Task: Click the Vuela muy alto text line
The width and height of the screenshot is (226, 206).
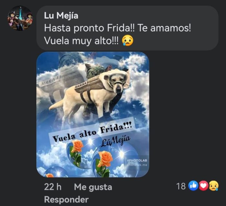Action: [81, 41]
